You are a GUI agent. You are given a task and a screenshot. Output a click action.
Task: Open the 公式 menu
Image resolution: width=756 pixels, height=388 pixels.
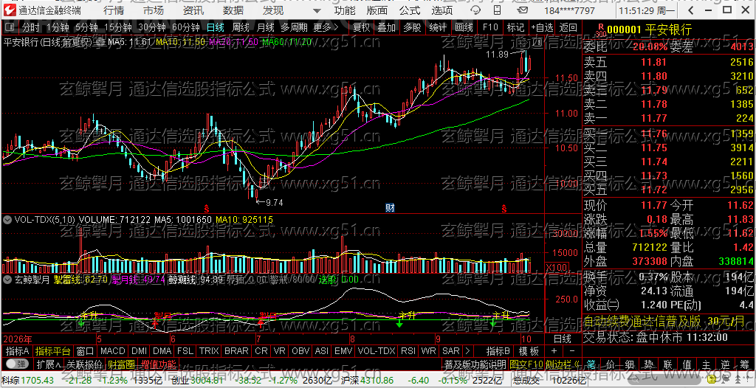pyautogui.click(x=410, y=10)
